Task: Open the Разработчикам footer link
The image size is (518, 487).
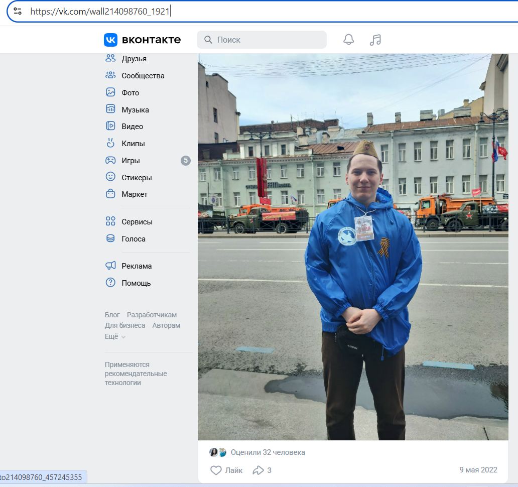Action: pyautogui.click(x=152, y=315)
